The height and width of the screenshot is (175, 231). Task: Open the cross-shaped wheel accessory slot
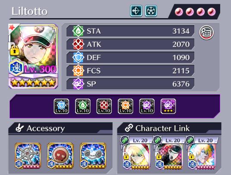point(28,156)
